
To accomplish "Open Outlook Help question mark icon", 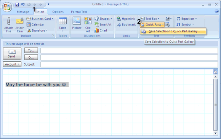I will pos(217,11).
